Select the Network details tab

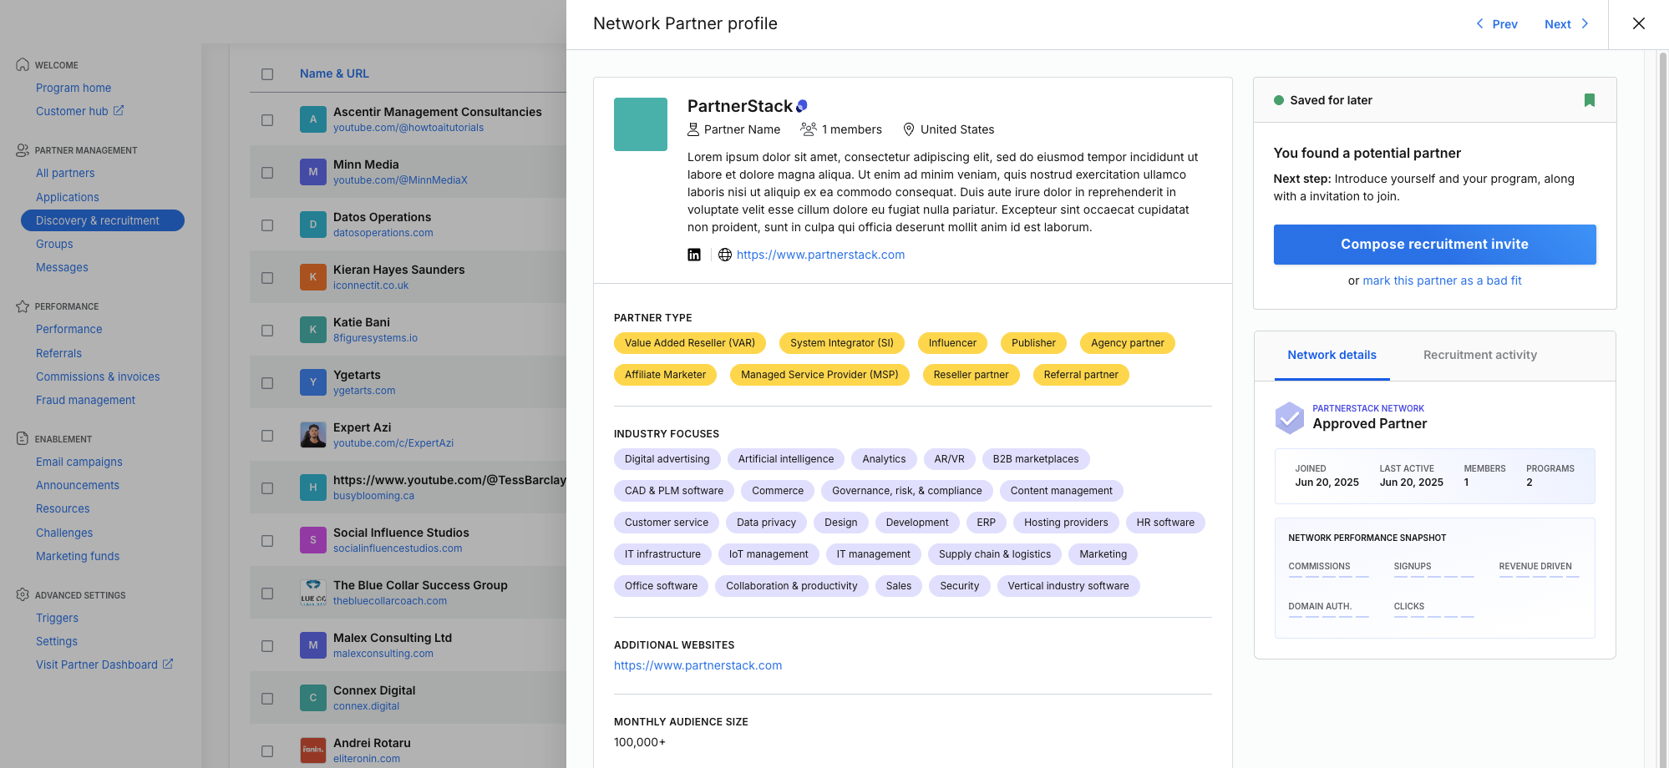tap(1332, 355)
